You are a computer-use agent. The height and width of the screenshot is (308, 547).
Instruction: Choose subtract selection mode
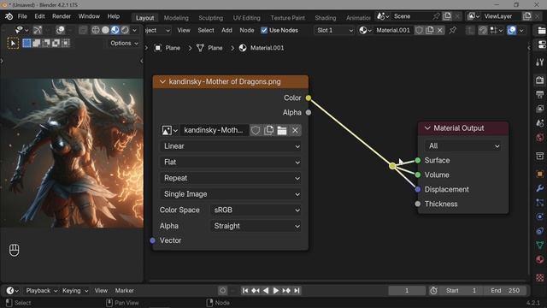click(x=46, y=43)
